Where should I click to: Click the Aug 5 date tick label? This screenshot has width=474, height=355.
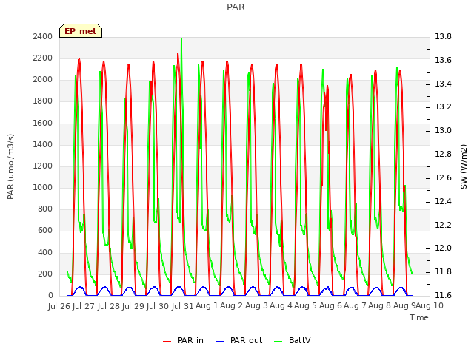[305, 305]
